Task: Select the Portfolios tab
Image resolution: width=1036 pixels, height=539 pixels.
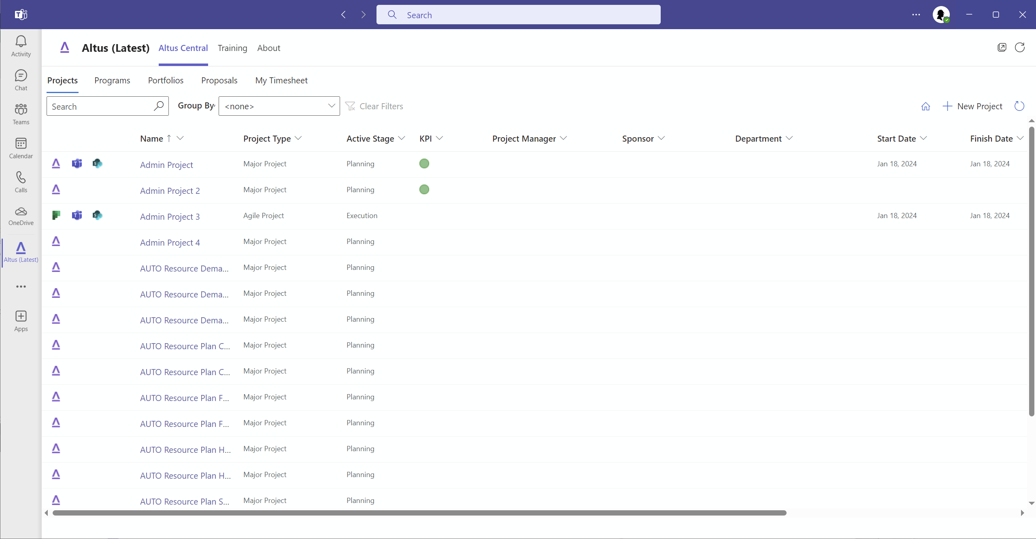Action: click(x=166, y=81)
